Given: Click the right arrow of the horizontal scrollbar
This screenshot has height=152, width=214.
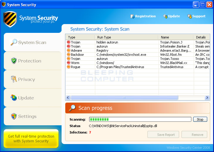Looking at the screenshot, I should click(207, 97).
